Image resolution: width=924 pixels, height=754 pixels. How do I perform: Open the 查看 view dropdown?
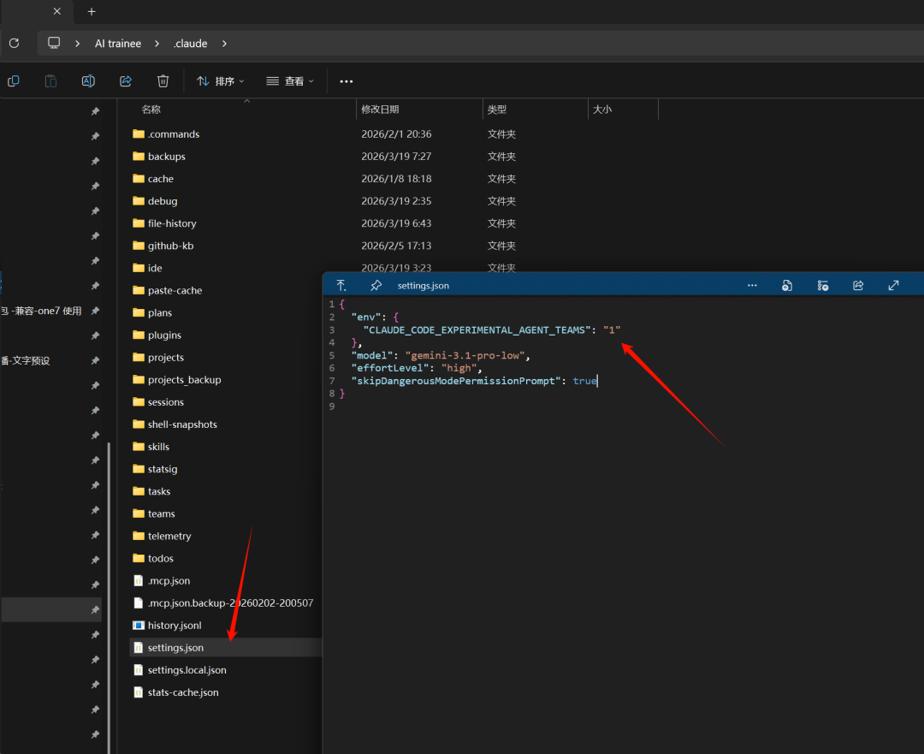tap(290, 81)
